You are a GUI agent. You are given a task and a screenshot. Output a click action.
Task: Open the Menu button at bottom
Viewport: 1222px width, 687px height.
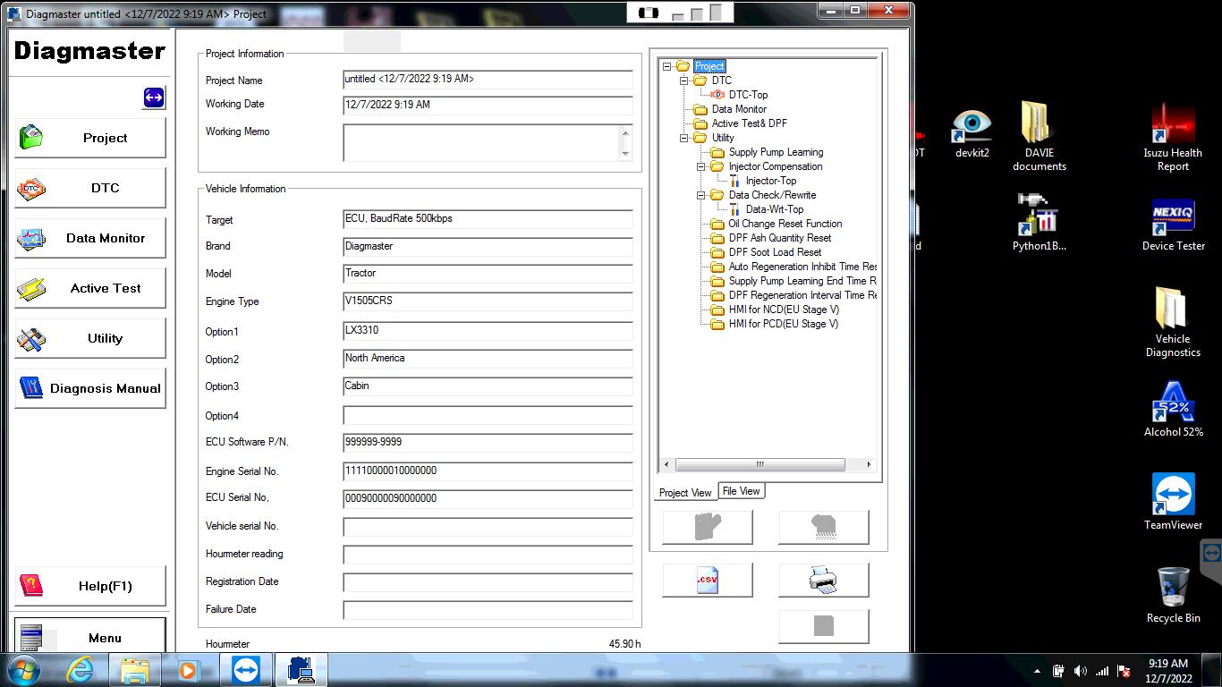90,637
